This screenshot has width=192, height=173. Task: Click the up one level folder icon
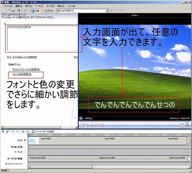point(111,11)
